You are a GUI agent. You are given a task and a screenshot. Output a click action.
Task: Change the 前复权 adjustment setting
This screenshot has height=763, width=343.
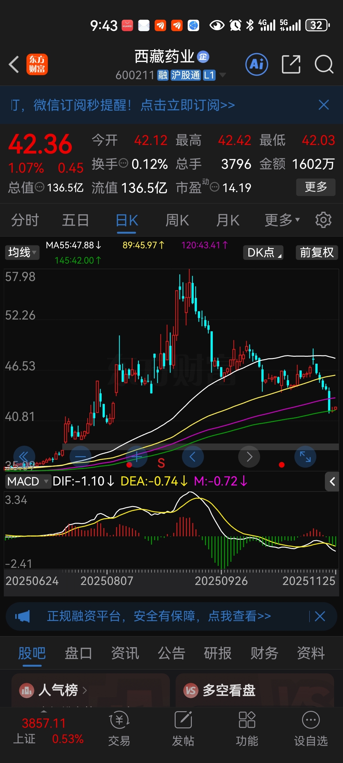[x=317, y=252]
